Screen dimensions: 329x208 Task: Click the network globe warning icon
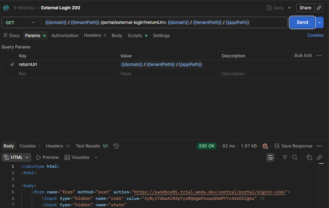265,146
